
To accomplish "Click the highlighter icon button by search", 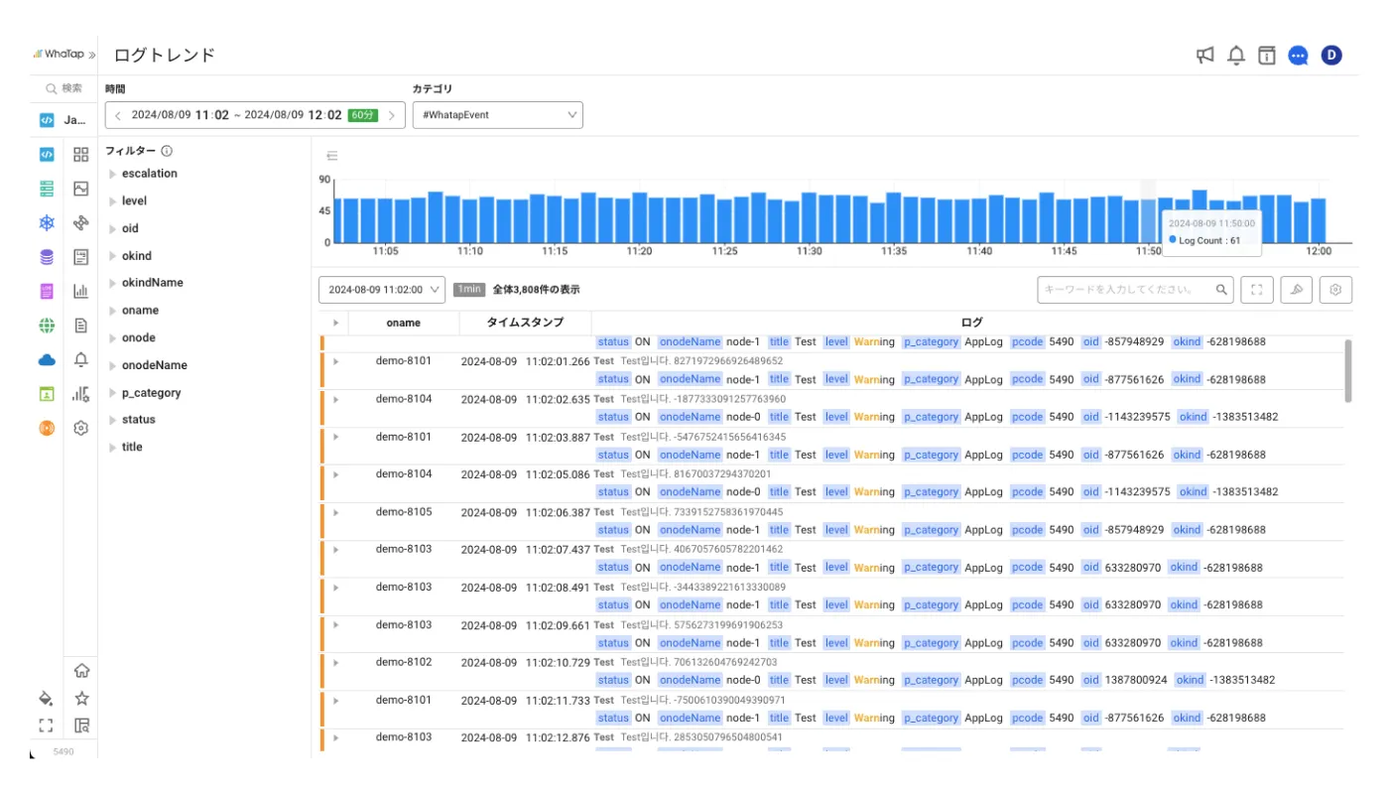I will (x=1296, y=290).
